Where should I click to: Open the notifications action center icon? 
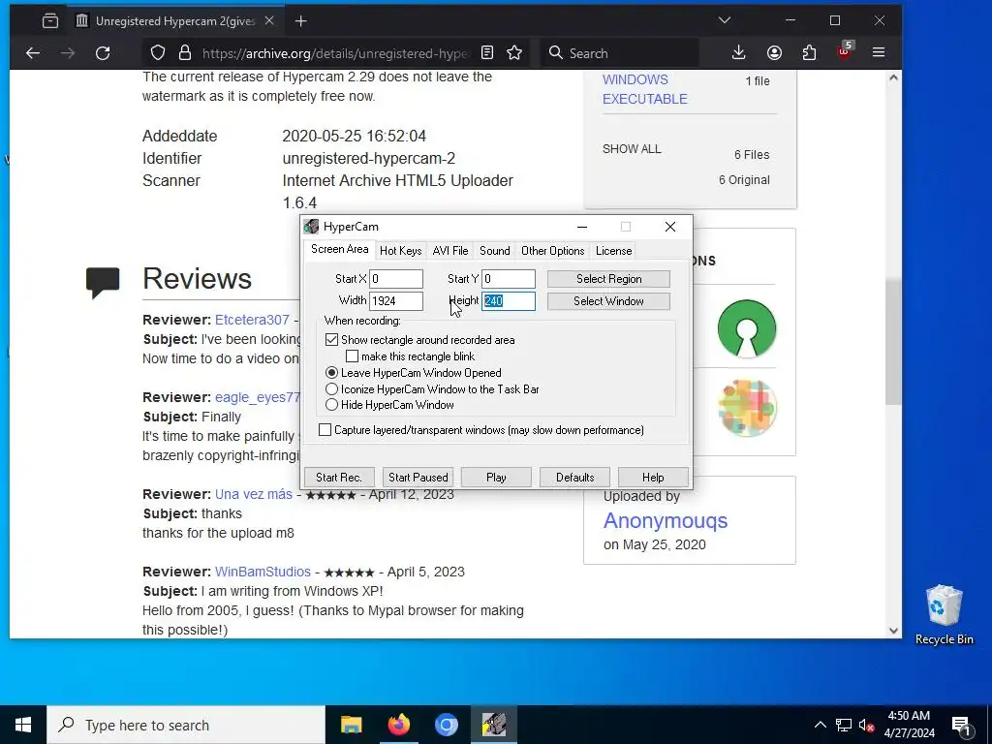961,726
